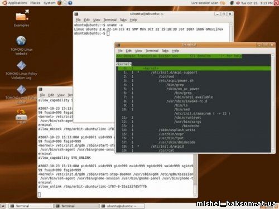The width and height of the screenshot is (279, 209).
Task: Open the Applications menu
Action: click(x=17, y=3)
